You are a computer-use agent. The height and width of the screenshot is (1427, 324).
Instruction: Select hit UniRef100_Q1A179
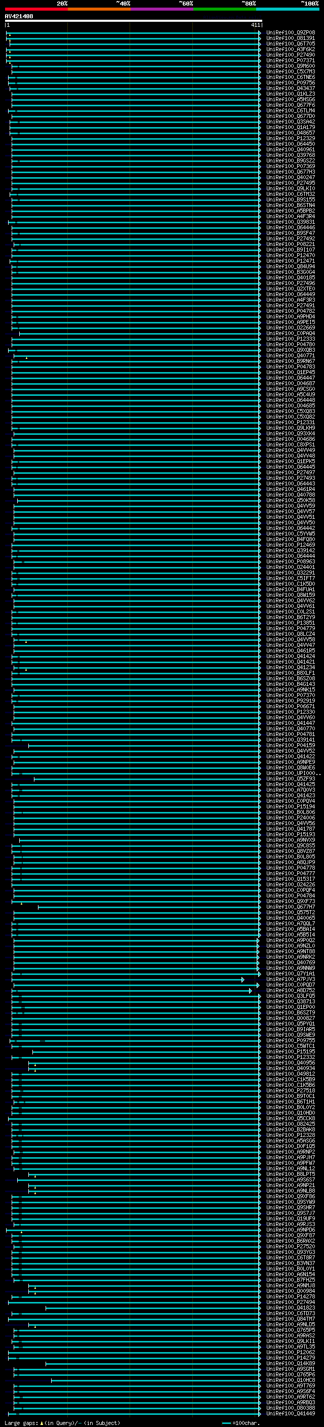click(x=290, y=128)
